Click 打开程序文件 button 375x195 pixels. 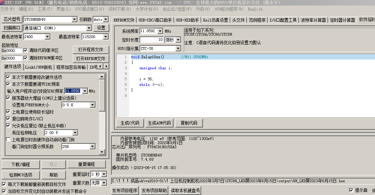91,50
